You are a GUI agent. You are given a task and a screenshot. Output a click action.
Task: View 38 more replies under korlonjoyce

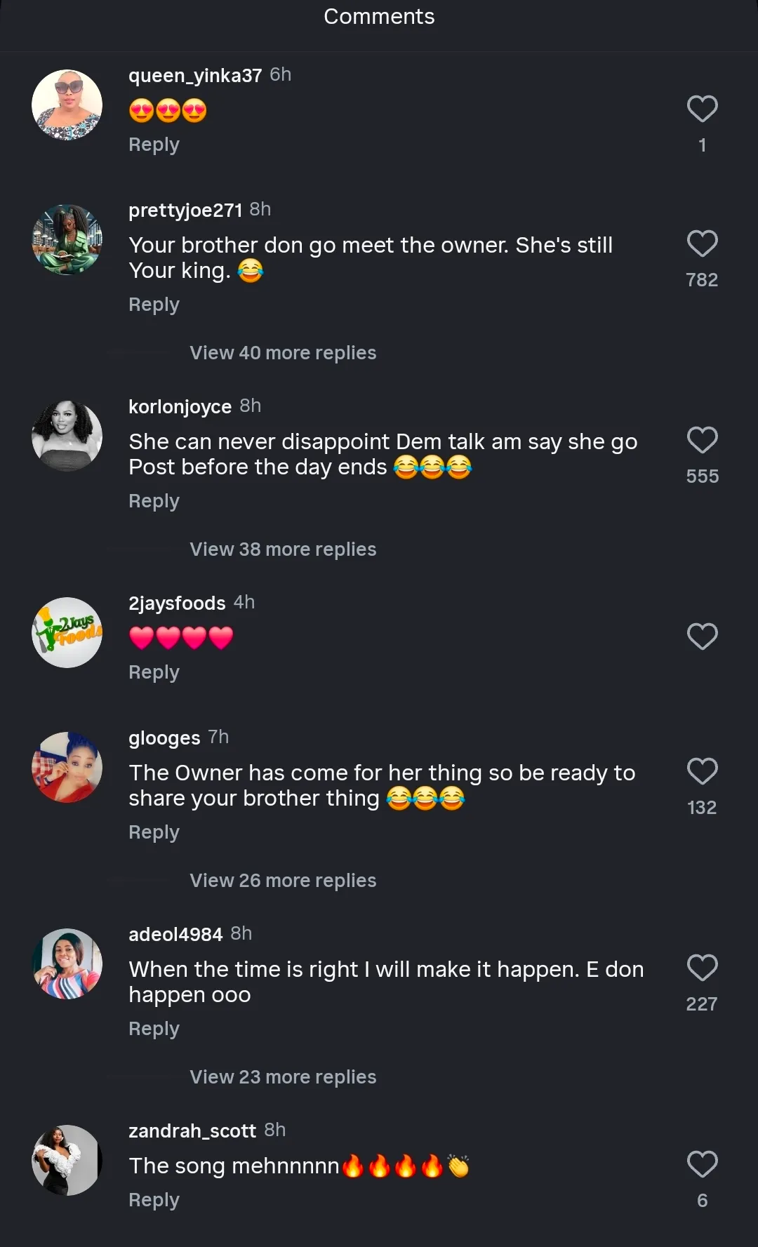pos(283,549)
